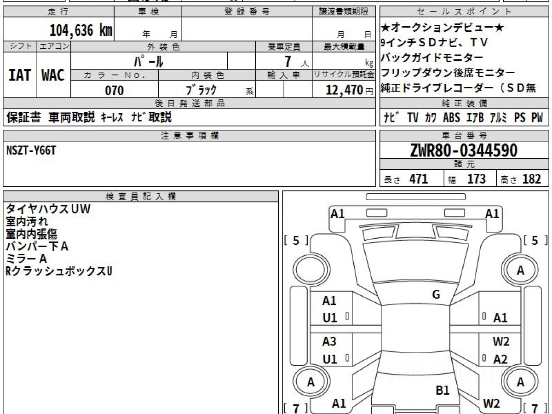Select the A2 door mark on the diagram
The width and height of the screenshot is (552, 414).
tap(500, 359)
